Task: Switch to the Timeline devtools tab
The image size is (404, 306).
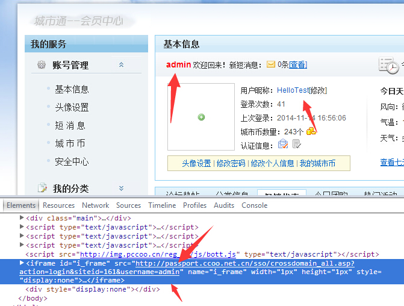Action: [162, 205]
